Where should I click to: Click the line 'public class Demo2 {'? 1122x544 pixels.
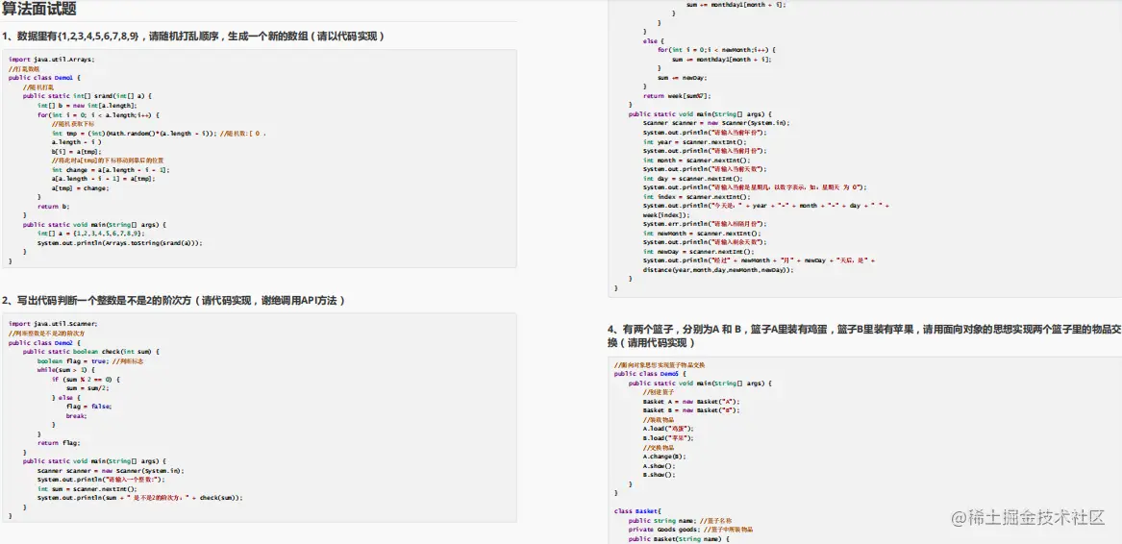tap(44, 343)
